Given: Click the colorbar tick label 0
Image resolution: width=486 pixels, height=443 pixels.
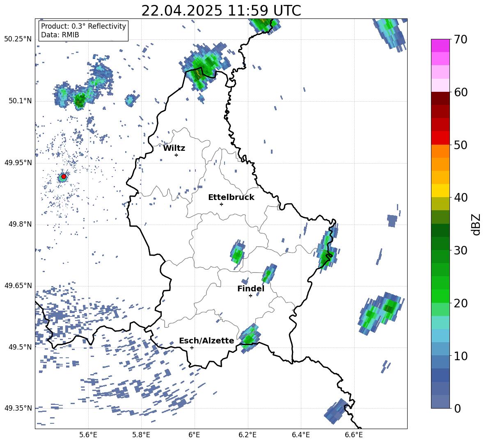Looking at the screenshot, I should point(457,408).
